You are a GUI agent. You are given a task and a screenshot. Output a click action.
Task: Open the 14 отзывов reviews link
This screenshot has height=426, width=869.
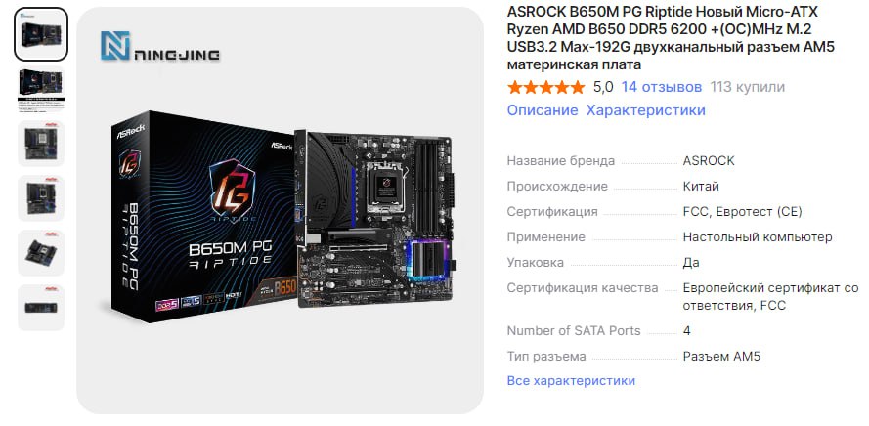(661, 87)
